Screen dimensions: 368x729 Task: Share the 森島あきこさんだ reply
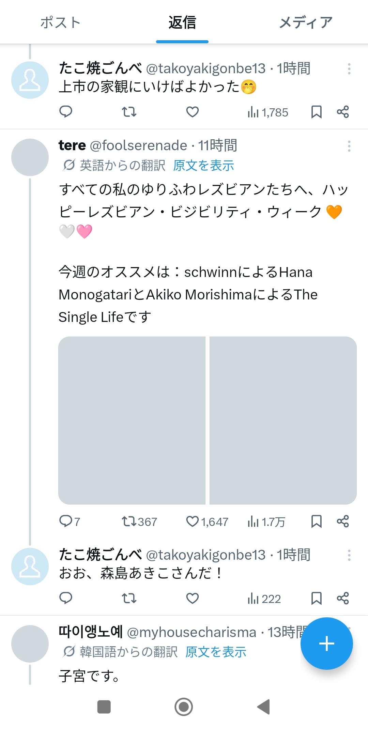pos(343,598)
